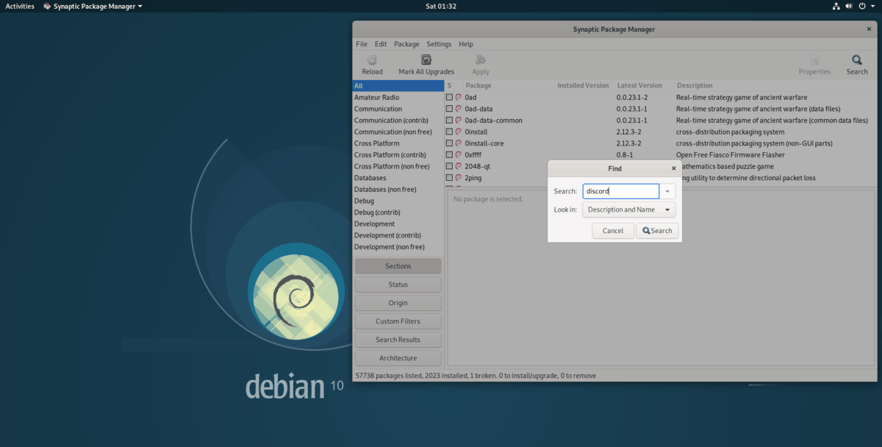
Task: Click the search text field containing discord
Action: [x=621, y=191]
